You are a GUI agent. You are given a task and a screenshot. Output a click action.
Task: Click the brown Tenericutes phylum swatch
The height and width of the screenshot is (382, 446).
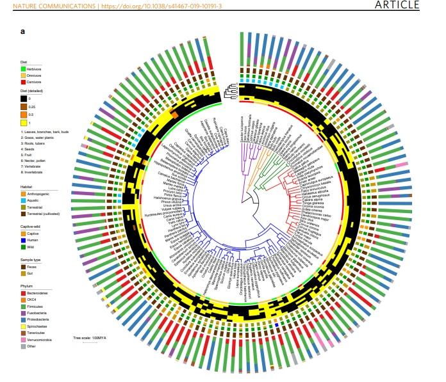(x=23, y=333)
